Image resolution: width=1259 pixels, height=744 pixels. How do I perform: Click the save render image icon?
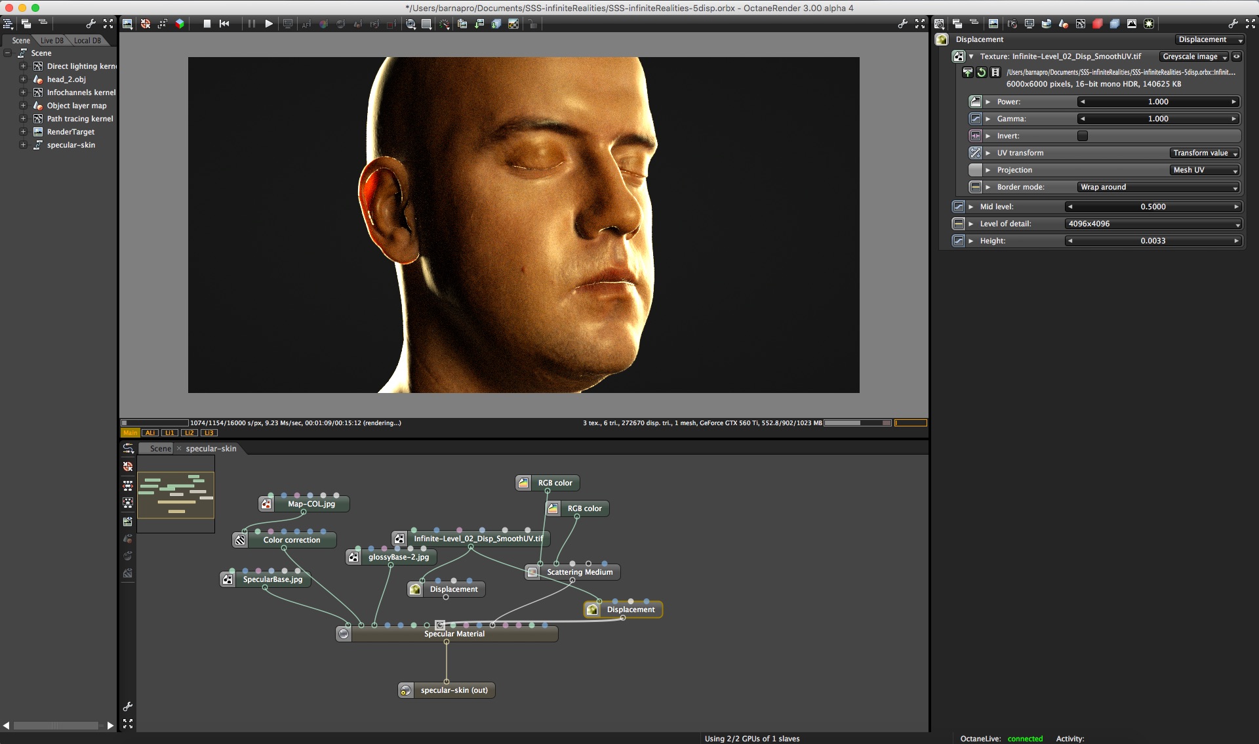[128, 24]
